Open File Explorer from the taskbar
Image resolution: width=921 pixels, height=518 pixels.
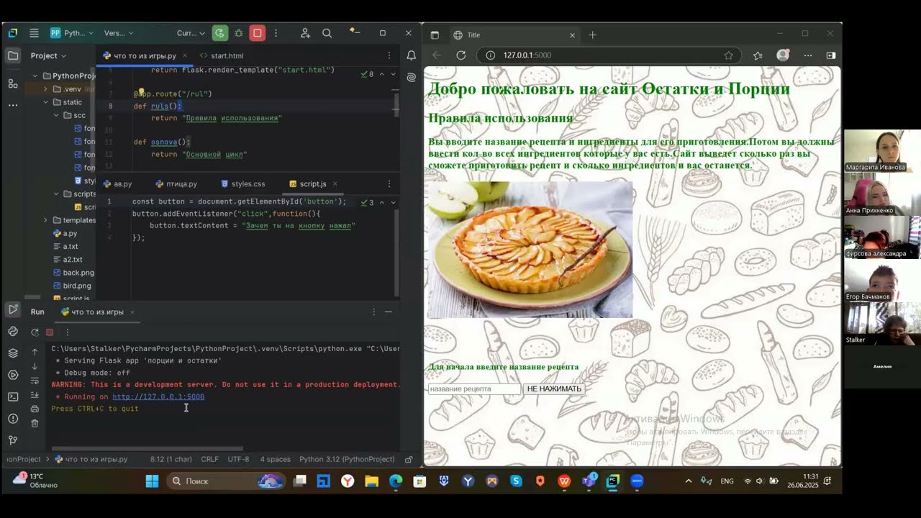(x=371, y=481)
